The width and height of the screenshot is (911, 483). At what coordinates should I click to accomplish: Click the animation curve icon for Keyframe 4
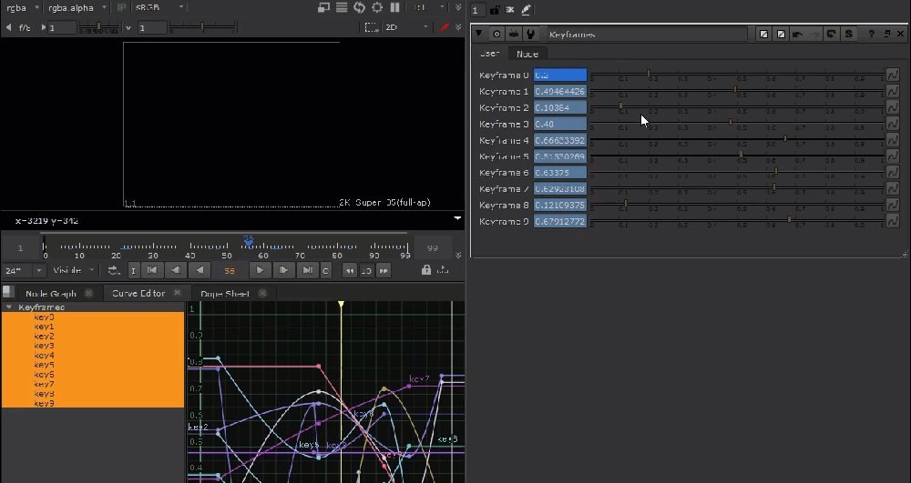(x=893, y=141)
